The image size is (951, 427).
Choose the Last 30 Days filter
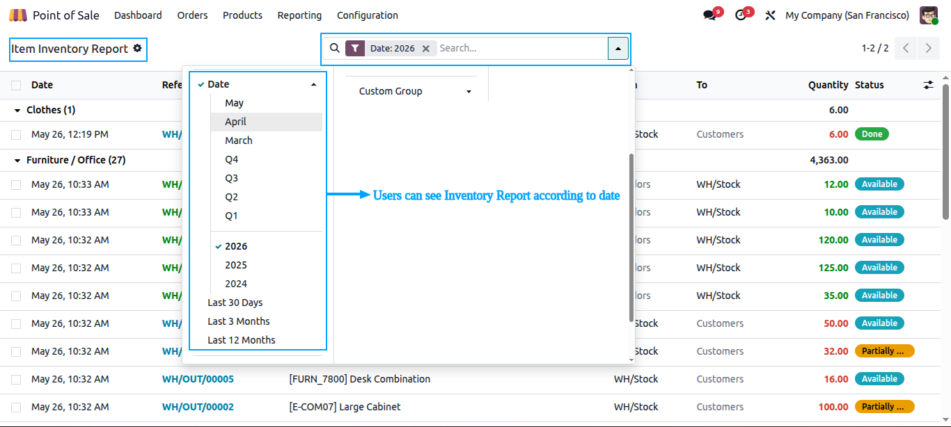235,303
